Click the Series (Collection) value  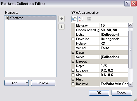pyautogui.click(x=114, y=57)
